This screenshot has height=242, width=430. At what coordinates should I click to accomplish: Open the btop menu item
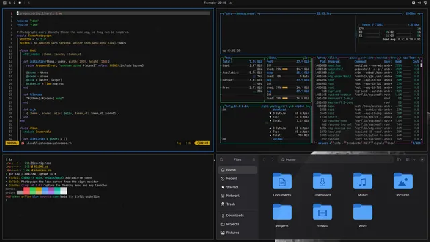[x=241, y=13]
